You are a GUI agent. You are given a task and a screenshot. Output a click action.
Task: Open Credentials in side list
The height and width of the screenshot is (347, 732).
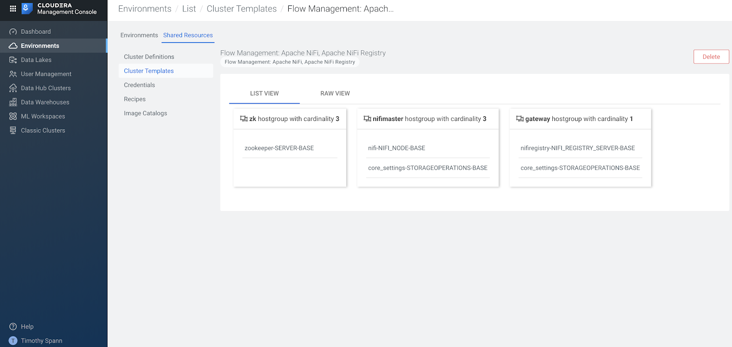[166, 85]
